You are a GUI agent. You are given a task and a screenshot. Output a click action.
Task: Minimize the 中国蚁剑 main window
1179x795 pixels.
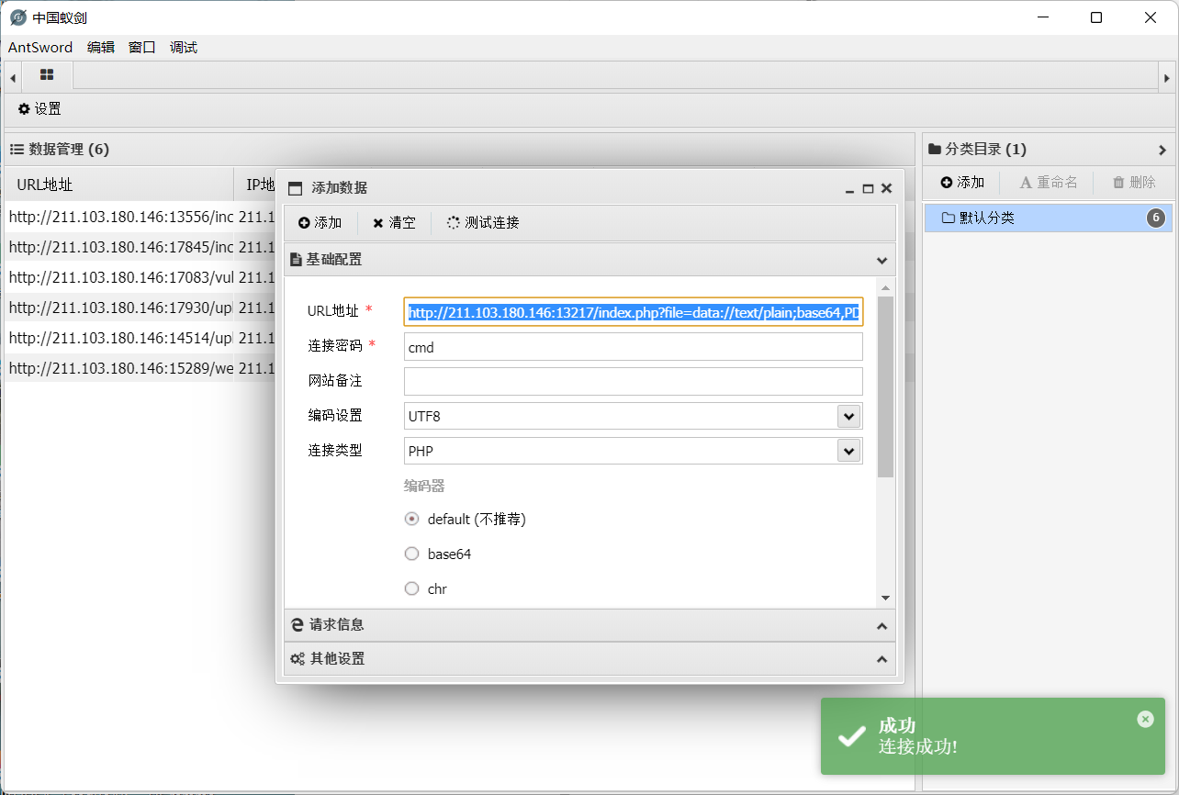(1042, 17)
